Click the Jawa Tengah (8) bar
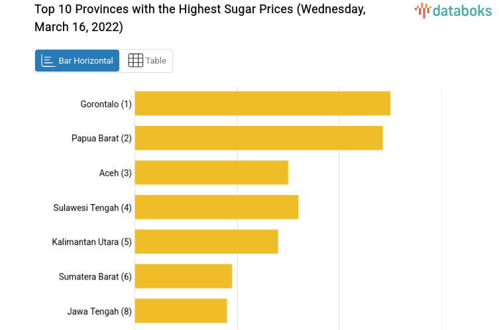The image size is (499, 330). [181, 310]
